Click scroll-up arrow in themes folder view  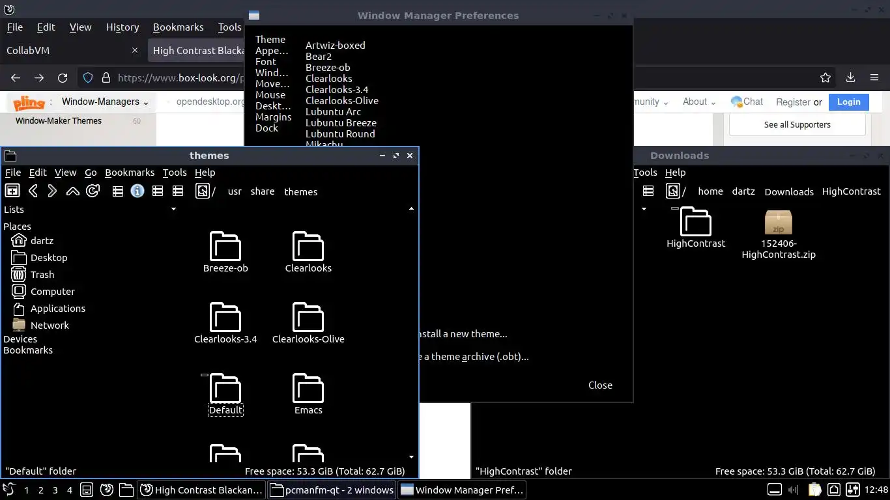(411, 209)
